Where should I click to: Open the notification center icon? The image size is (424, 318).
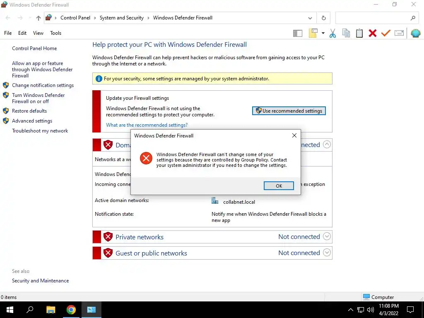pyautogui.click(x=410, y=310)
